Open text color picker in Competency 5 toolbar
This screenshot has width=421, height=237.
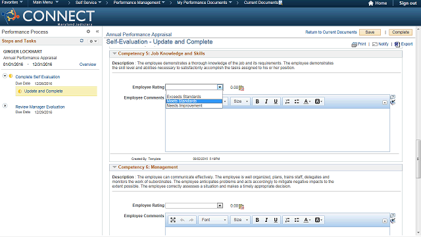click(x=307, y=101)
